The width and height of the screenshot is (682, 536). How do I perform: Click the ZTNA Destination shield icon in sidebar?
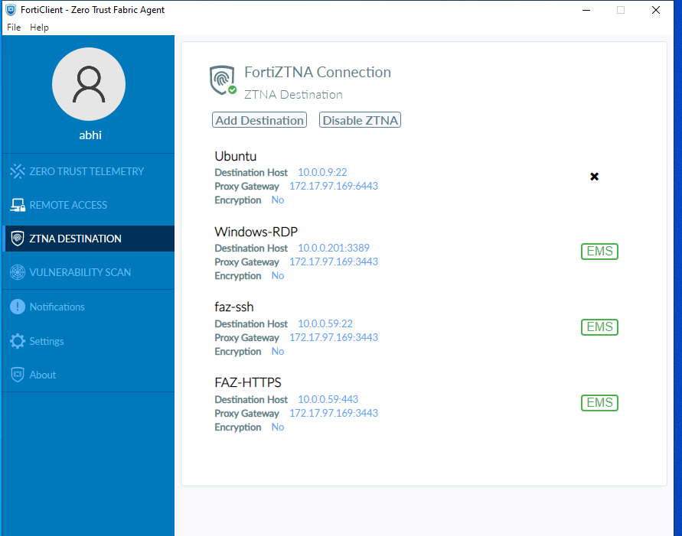pos(18,239)
